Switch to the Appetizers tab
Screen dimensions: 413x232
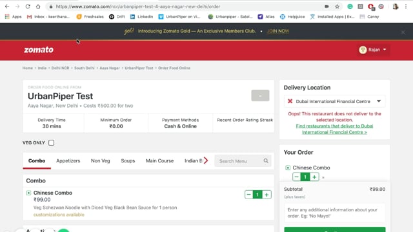[x=68, y=160]
